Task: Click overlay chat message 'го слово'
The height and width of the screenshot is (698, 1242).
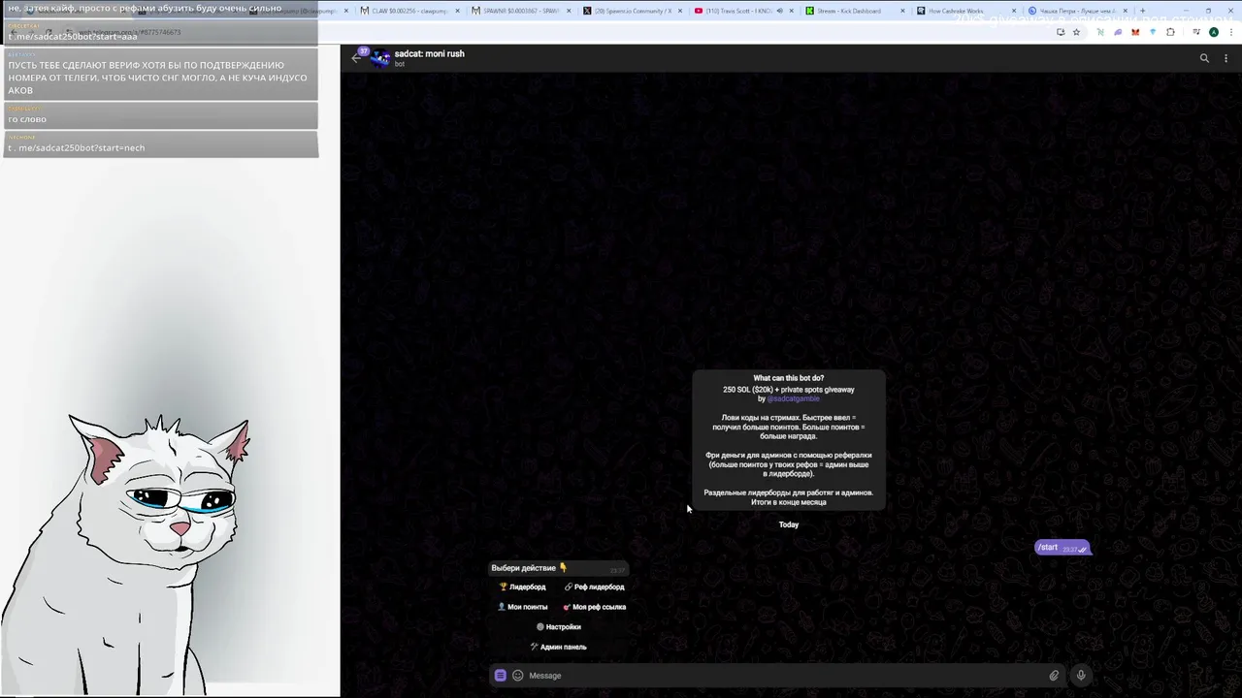Action: coord(160,115)
